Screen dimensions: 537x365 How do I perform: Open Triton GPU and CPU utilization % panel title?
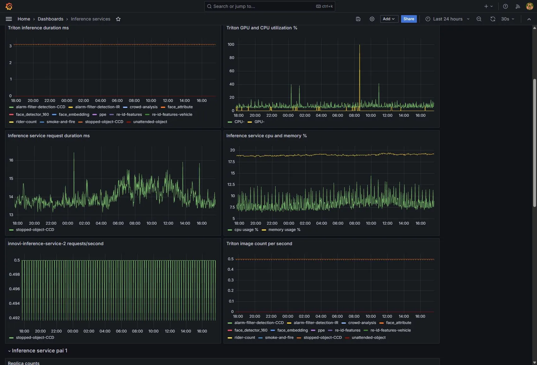262,28
